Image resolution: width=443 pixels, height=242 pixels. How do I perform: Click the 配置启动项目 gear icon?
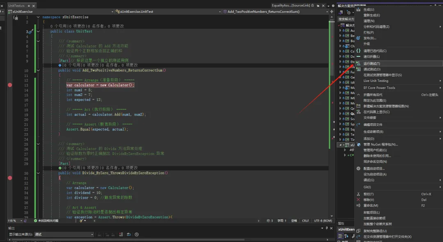(x=358, y=168)
